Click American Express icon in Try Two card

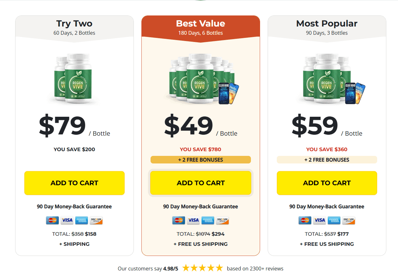tap(81, 220)
